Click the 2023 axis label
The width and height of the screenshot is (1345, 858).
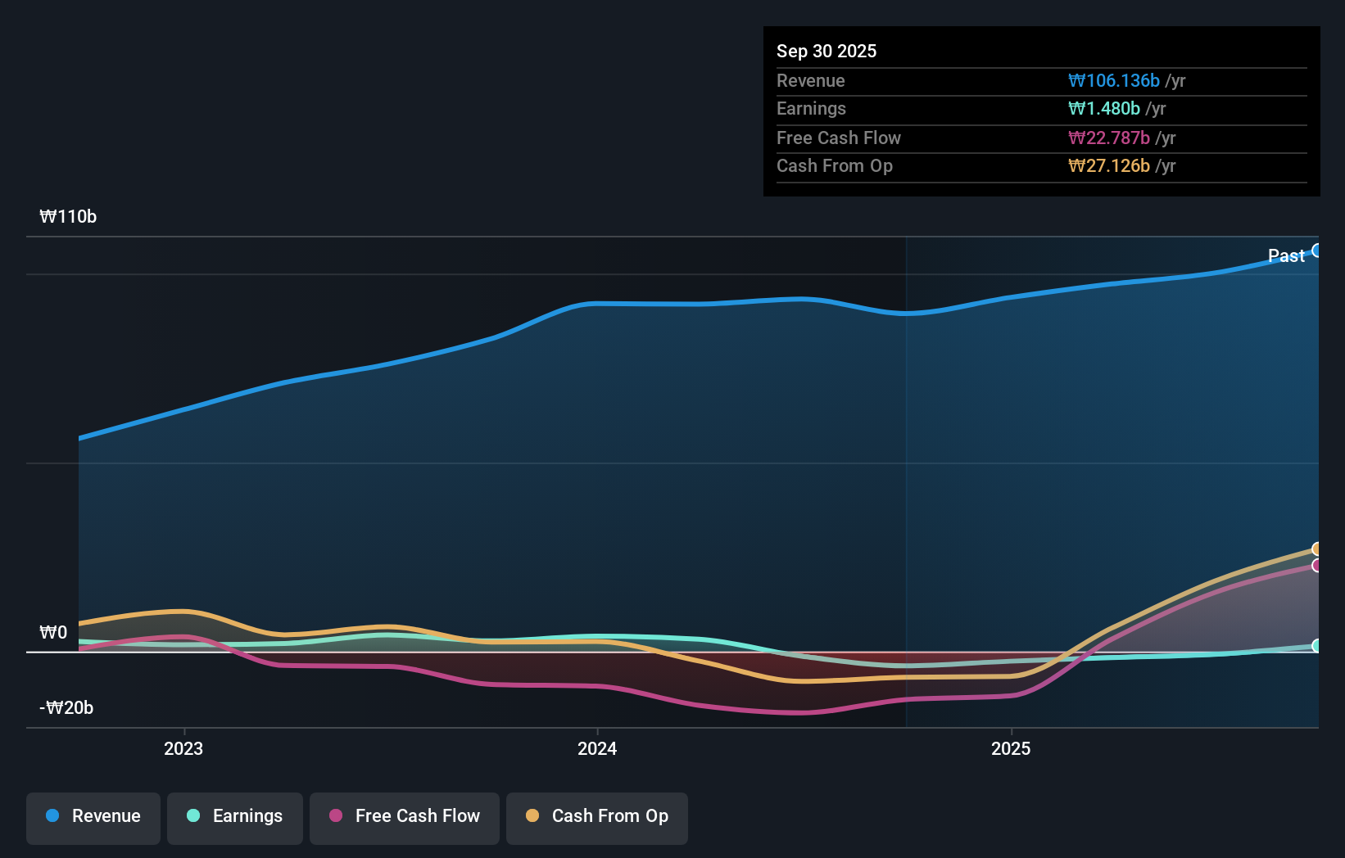coord(183,748)
